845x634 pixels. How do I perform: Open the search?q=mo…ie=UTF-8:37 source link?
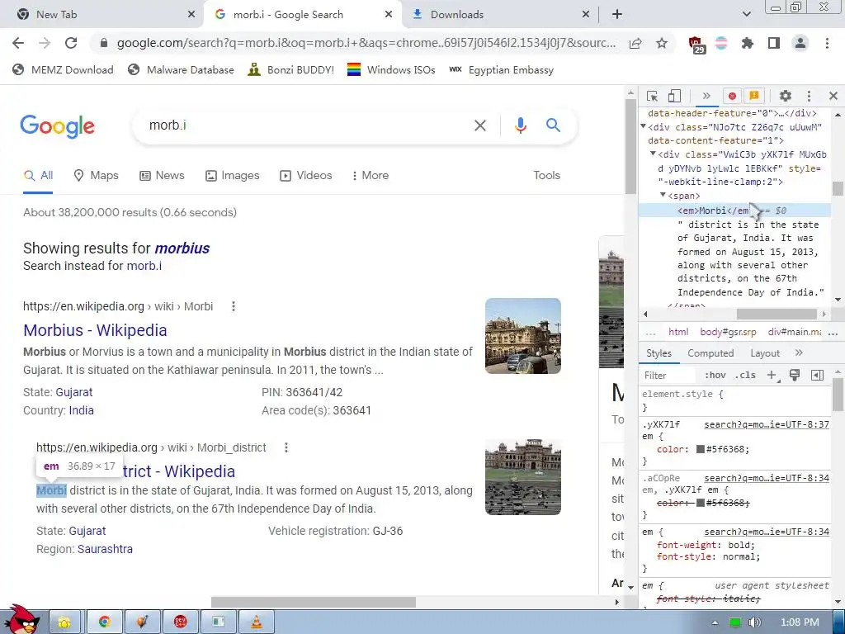point(767,425)
